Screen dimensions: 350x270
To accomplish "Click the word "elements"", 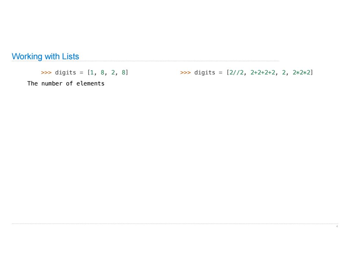I will pyautogui.click(x=90, y=84).
